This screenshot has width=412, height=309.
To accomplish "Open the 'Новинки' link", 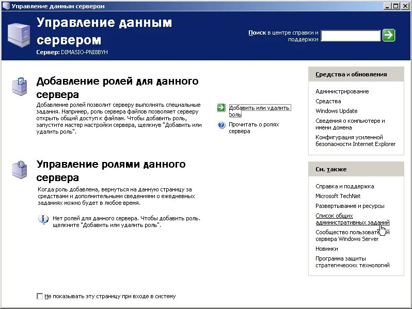I will tap(327, 249).
